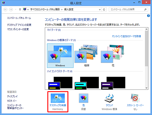Click オンラインで追加のテーマを取得 link
Screen dimensions: 152x115
[126, 36]
